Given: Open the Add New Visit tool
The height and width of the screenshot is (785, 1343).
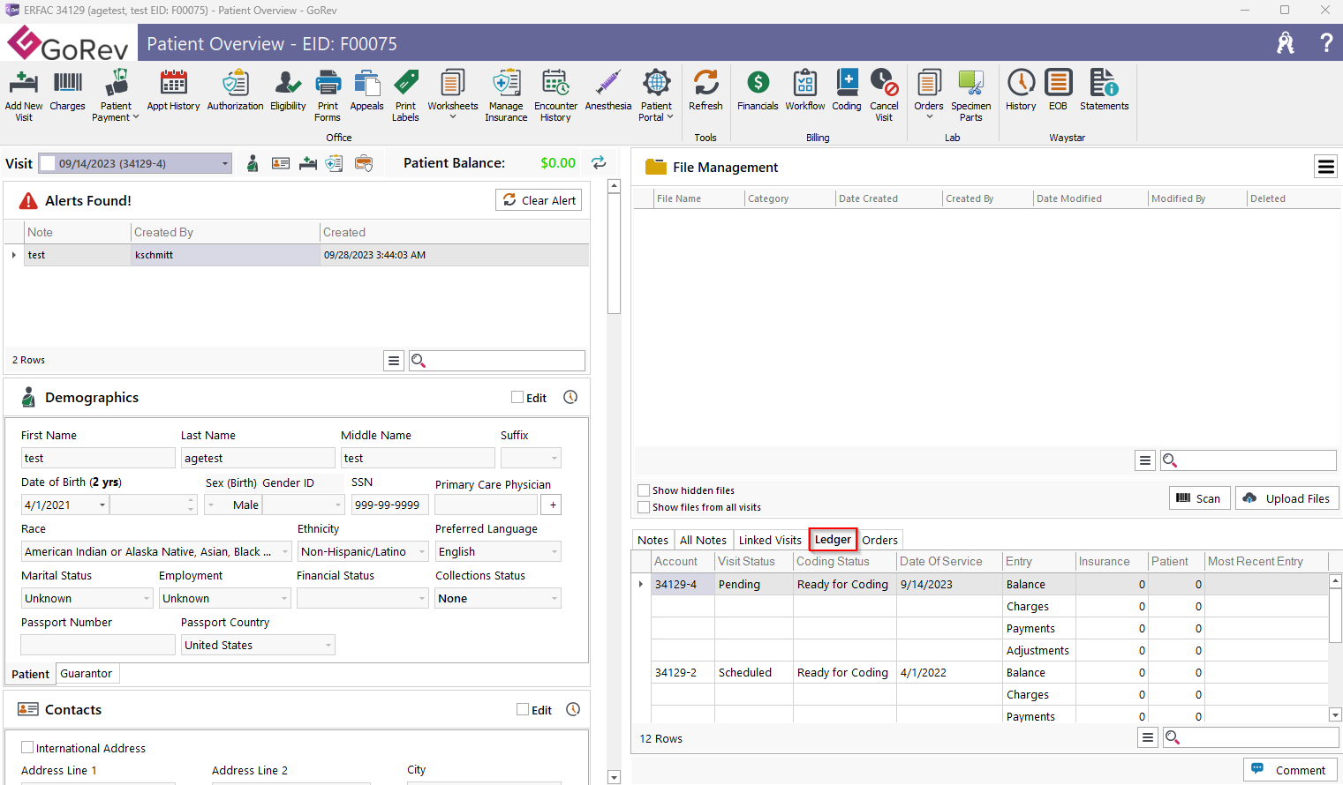Looking at the screenshot, I should [x=24, y=95].
